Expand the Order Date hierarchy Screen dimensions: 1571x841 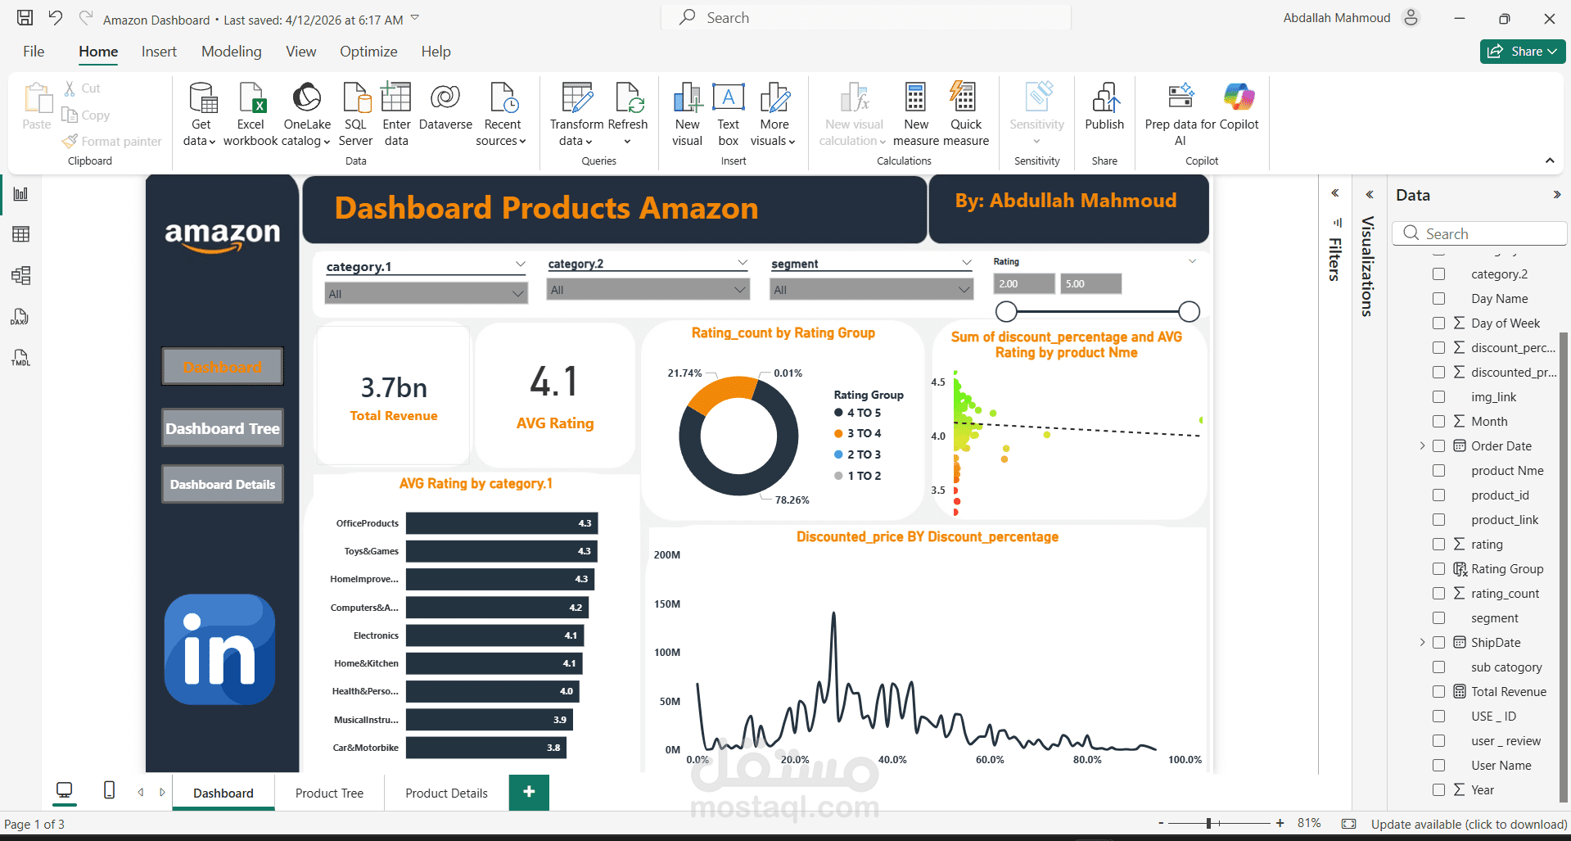click(1422, 445)
